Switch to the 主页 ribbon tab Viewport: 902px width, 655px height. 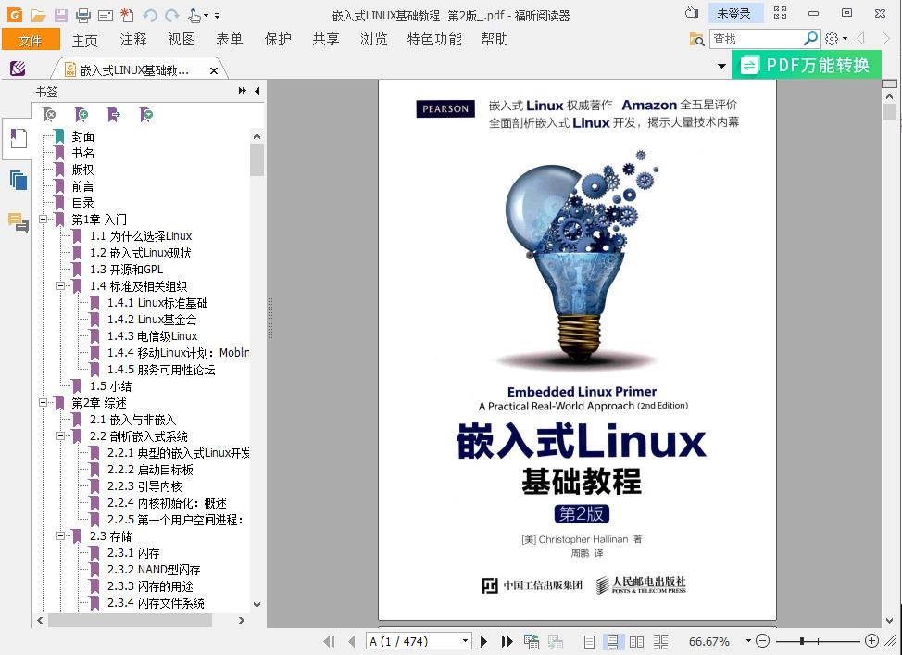85,40
